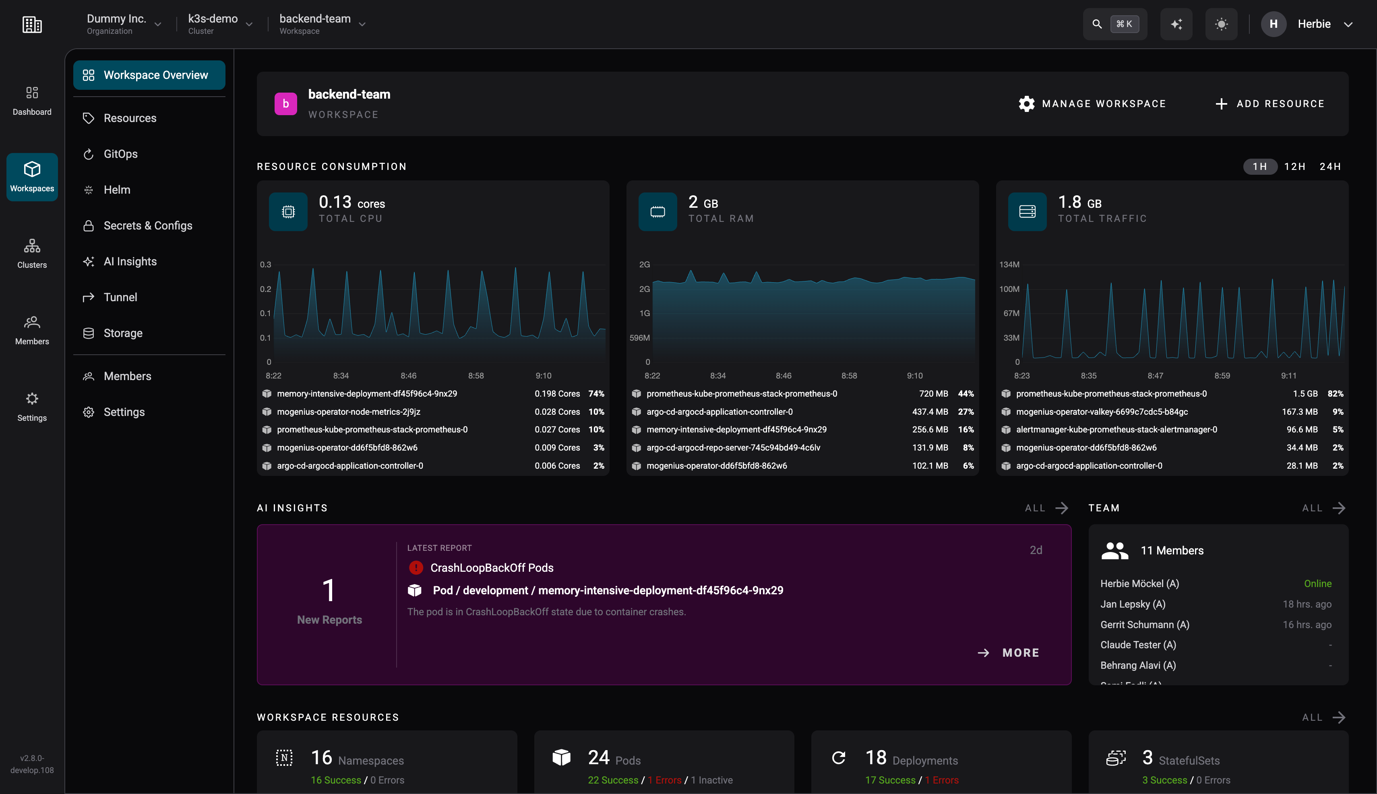Open the Clusters section in left rail

(32, 254)
